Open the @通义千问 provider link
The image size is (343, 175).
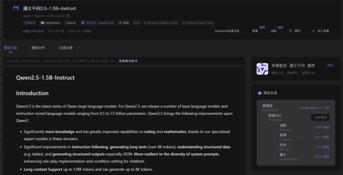click(x=30, y=31)
